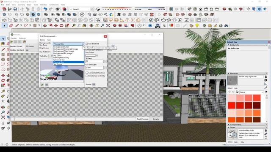Click the green Start Render play icon
The width and height of the screenshot is (271, 152).
pos(11,42)
